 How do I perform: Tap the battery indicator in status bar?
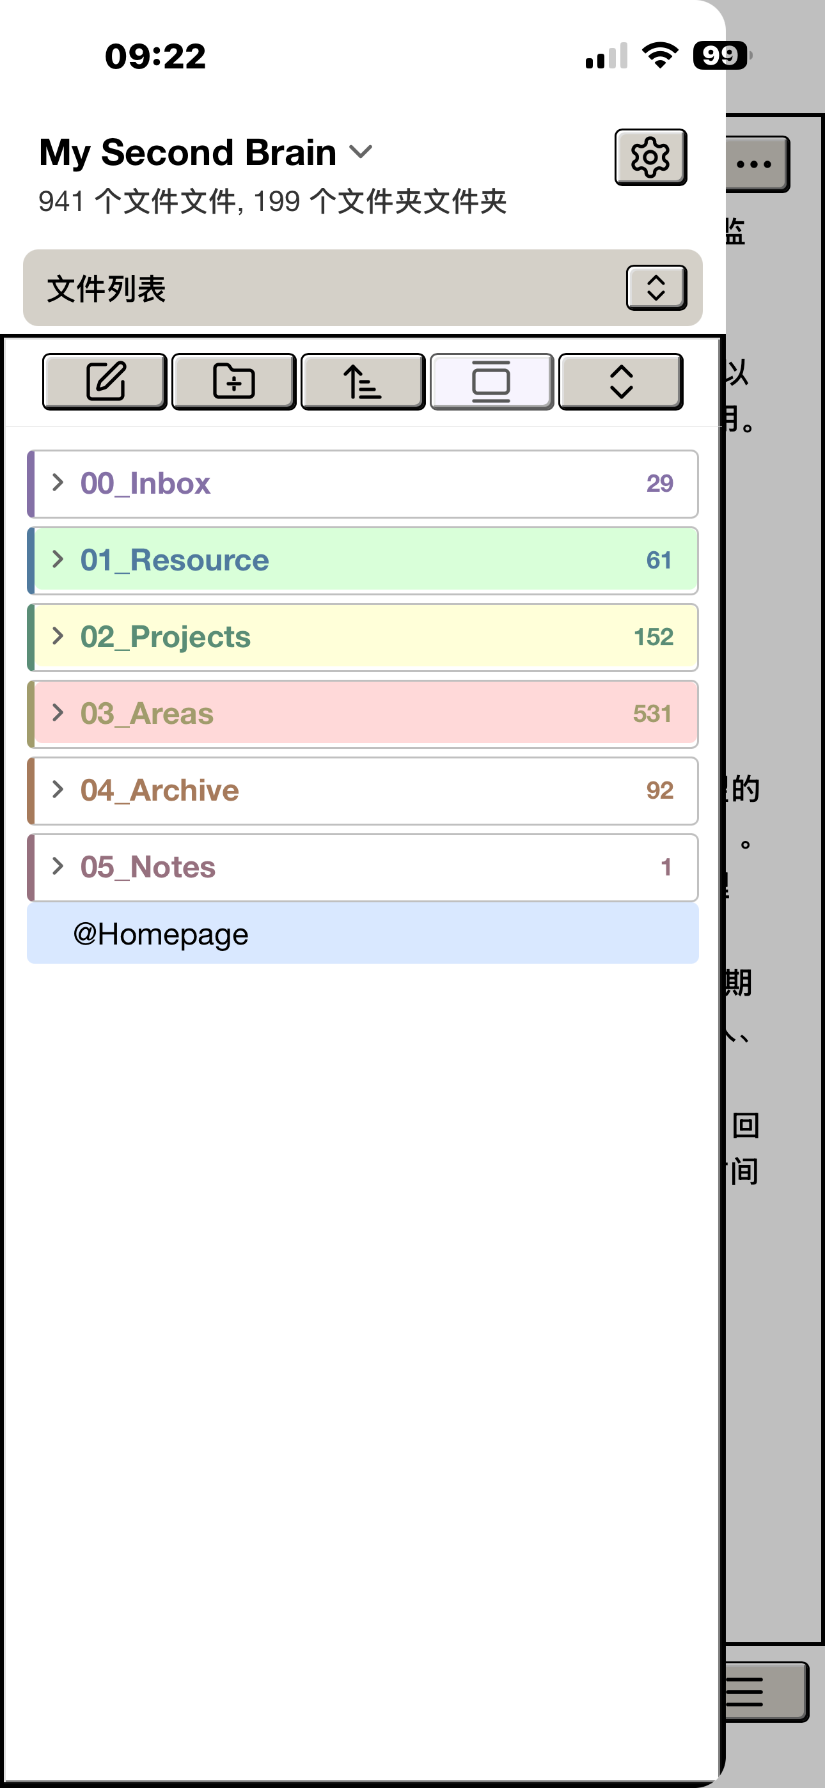pos(721,56)
